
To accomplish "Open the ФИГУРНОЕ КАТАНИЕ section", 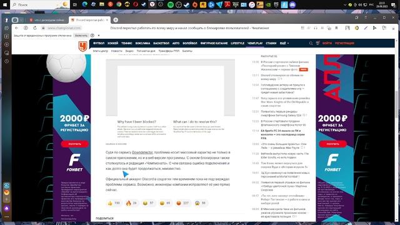I will 214,43.
